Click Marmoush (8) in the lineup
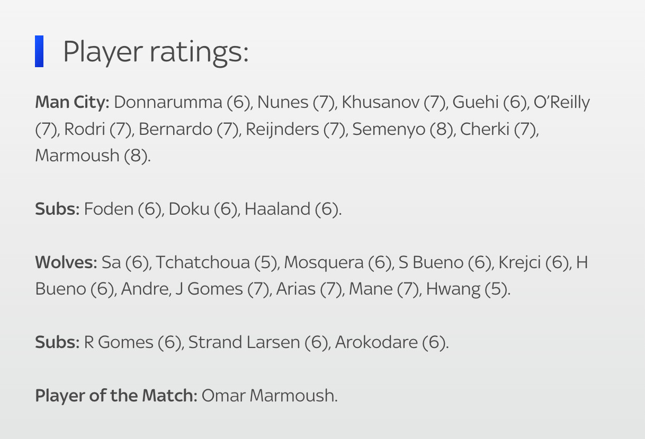 [93, 156]
